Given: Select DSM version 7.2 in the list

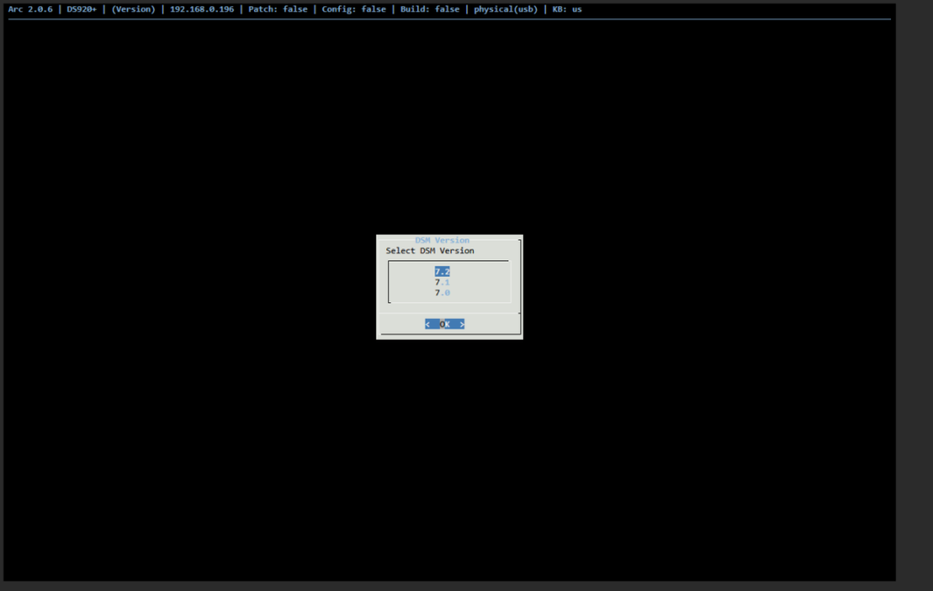Looking at the screenshot, I should pos(442,271).
